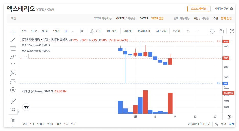Open chart settings gear

(x=212, y=31)
